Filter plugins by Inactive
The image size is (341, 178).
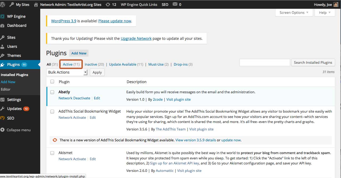[x=94, y=64]
